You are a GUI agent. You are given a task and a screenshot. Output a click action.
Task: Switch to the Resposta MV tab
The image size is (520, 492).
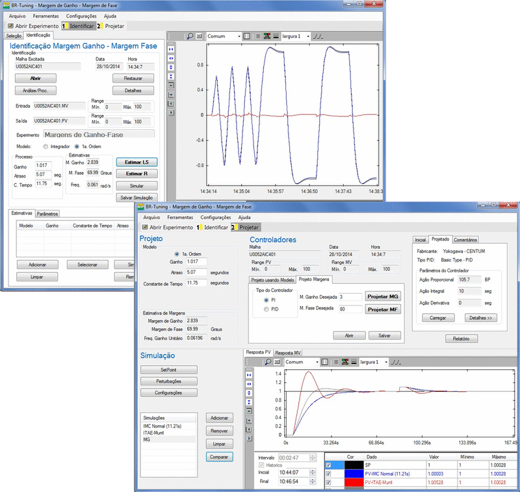tap(289, 353)
